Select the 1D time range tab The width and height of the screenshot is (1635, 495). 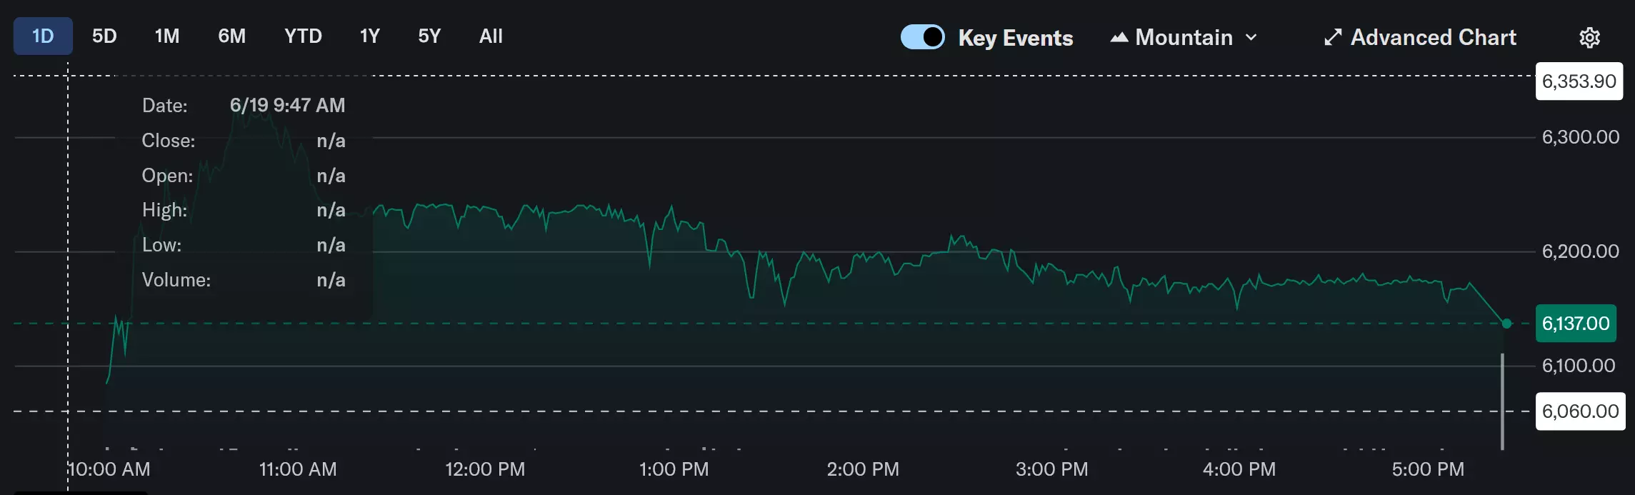tap(43, 36)
